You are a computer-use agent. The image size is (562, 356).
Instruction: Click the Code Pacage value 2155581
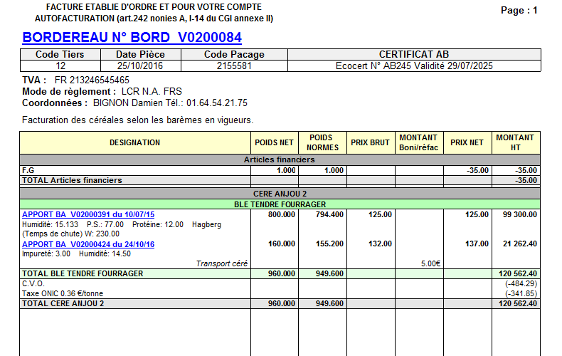tap(234, 66)
